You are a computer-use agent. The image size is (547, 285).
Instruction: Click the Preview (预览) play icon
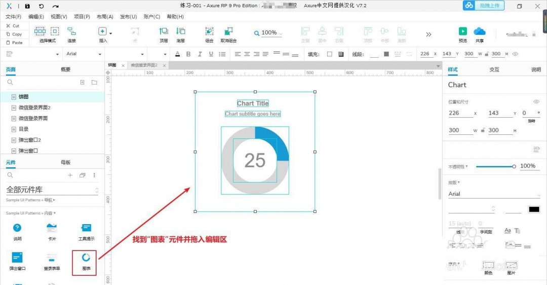462,31
